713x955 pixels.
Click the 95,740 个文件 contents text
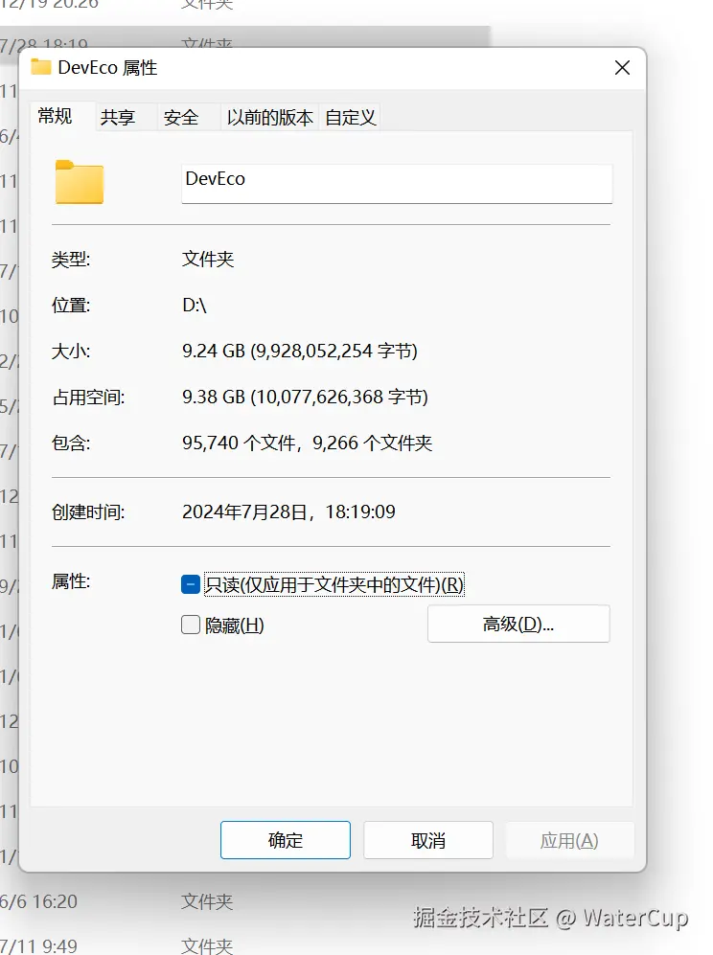tap(307, 443)
